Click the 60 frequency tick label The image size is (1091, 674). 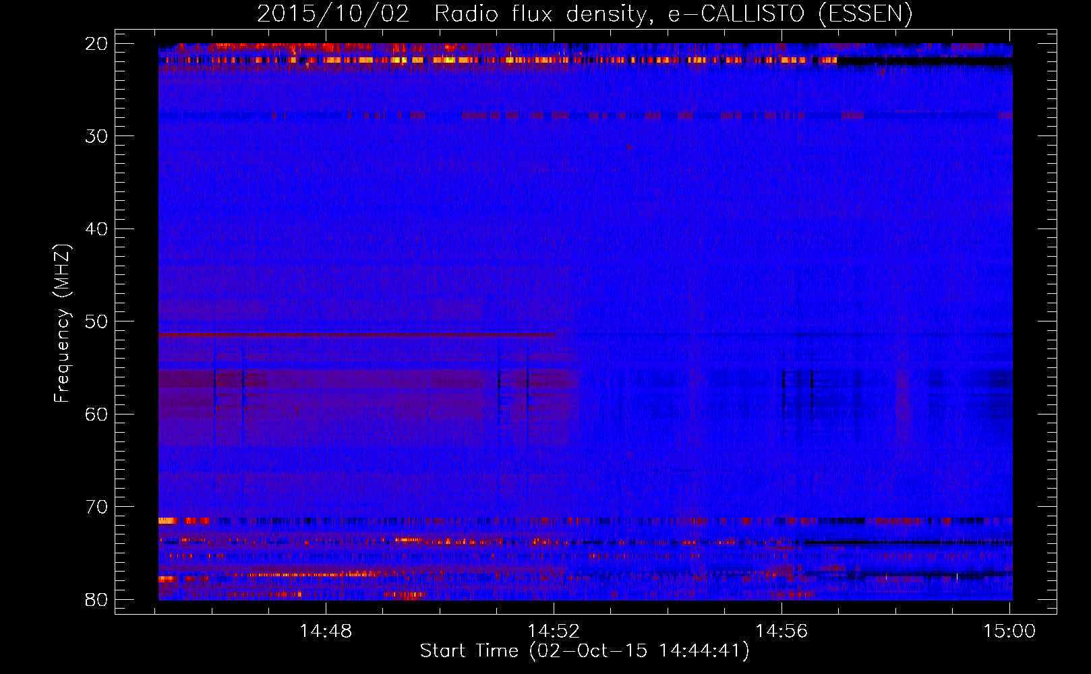tap(96, 414)
